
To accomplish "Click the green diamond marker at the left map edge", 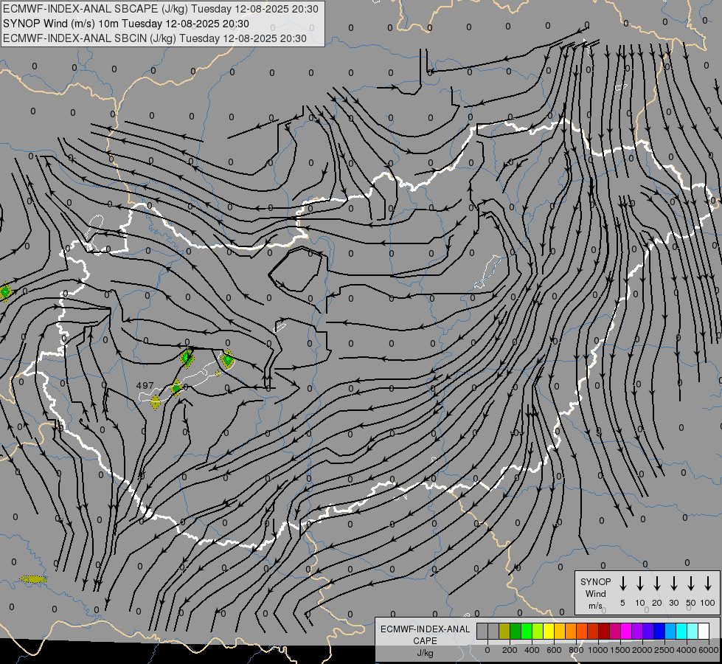I will 5,291.
